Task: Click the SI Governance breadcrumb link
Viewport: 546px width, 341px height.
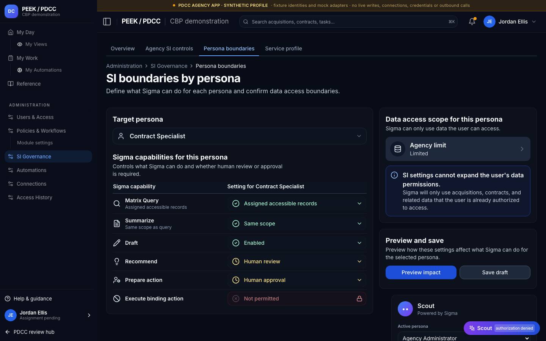Action: point(169,66)
